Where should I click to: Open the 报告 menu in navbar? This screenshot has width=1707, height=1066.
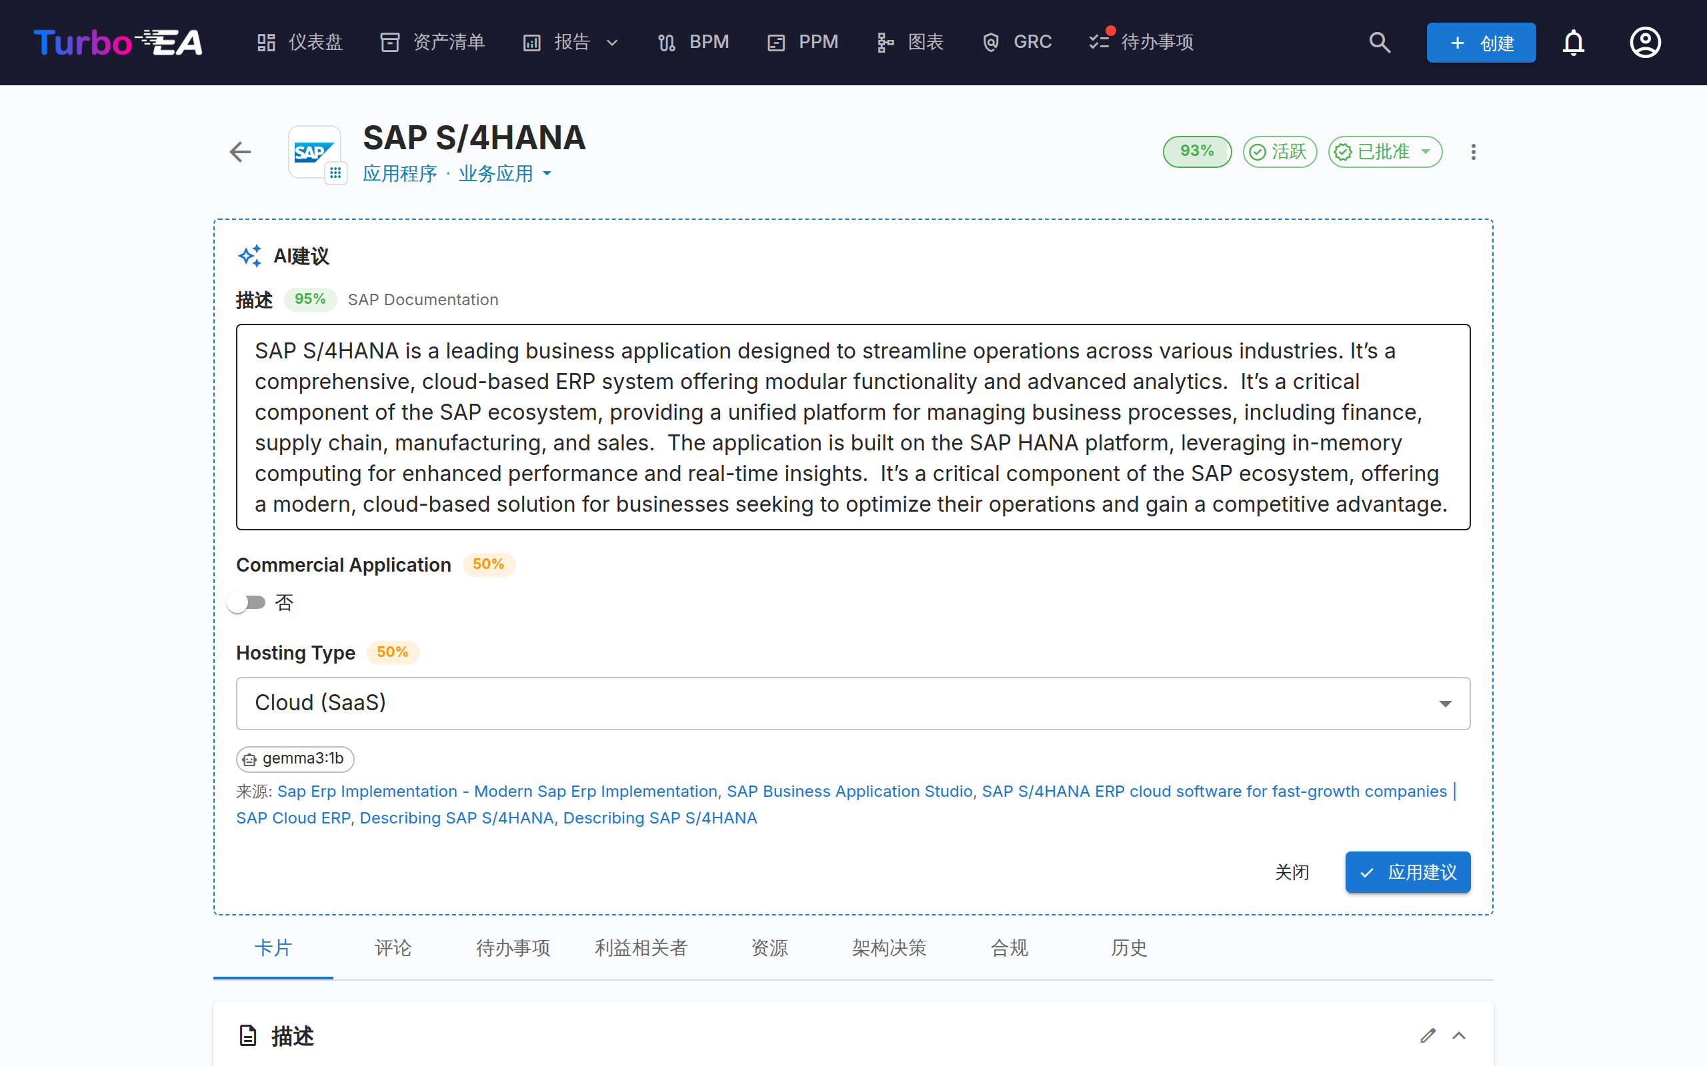click(571, 42)
